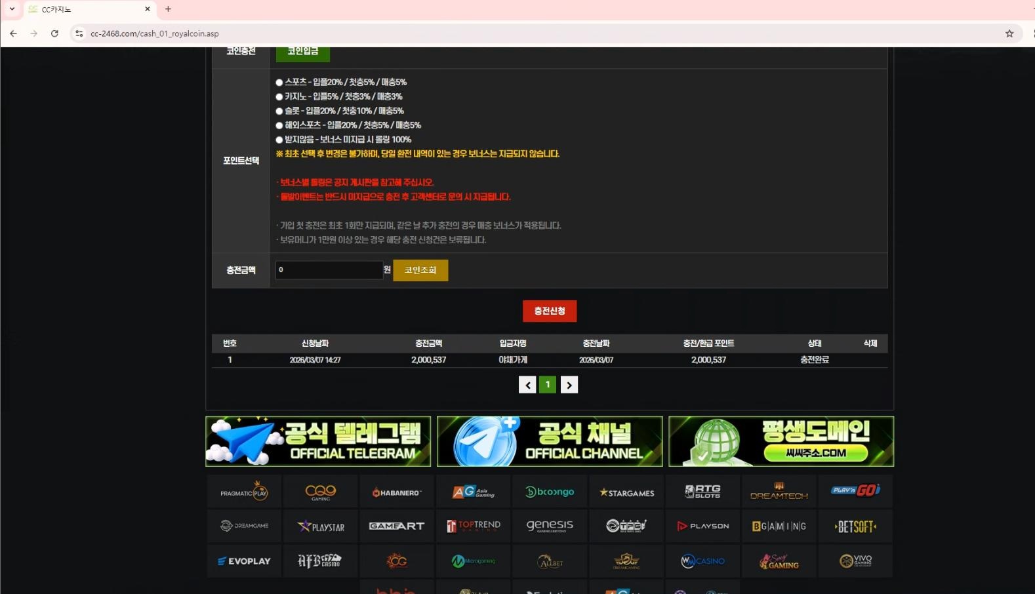Select the 스포츠 bonus radio option

[279, 83]
